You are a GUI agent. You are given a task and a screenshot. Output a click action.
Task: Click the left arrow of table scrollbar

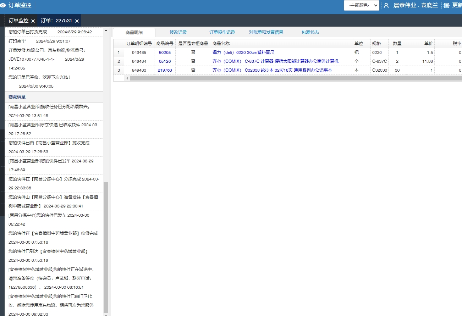point(127,78)
